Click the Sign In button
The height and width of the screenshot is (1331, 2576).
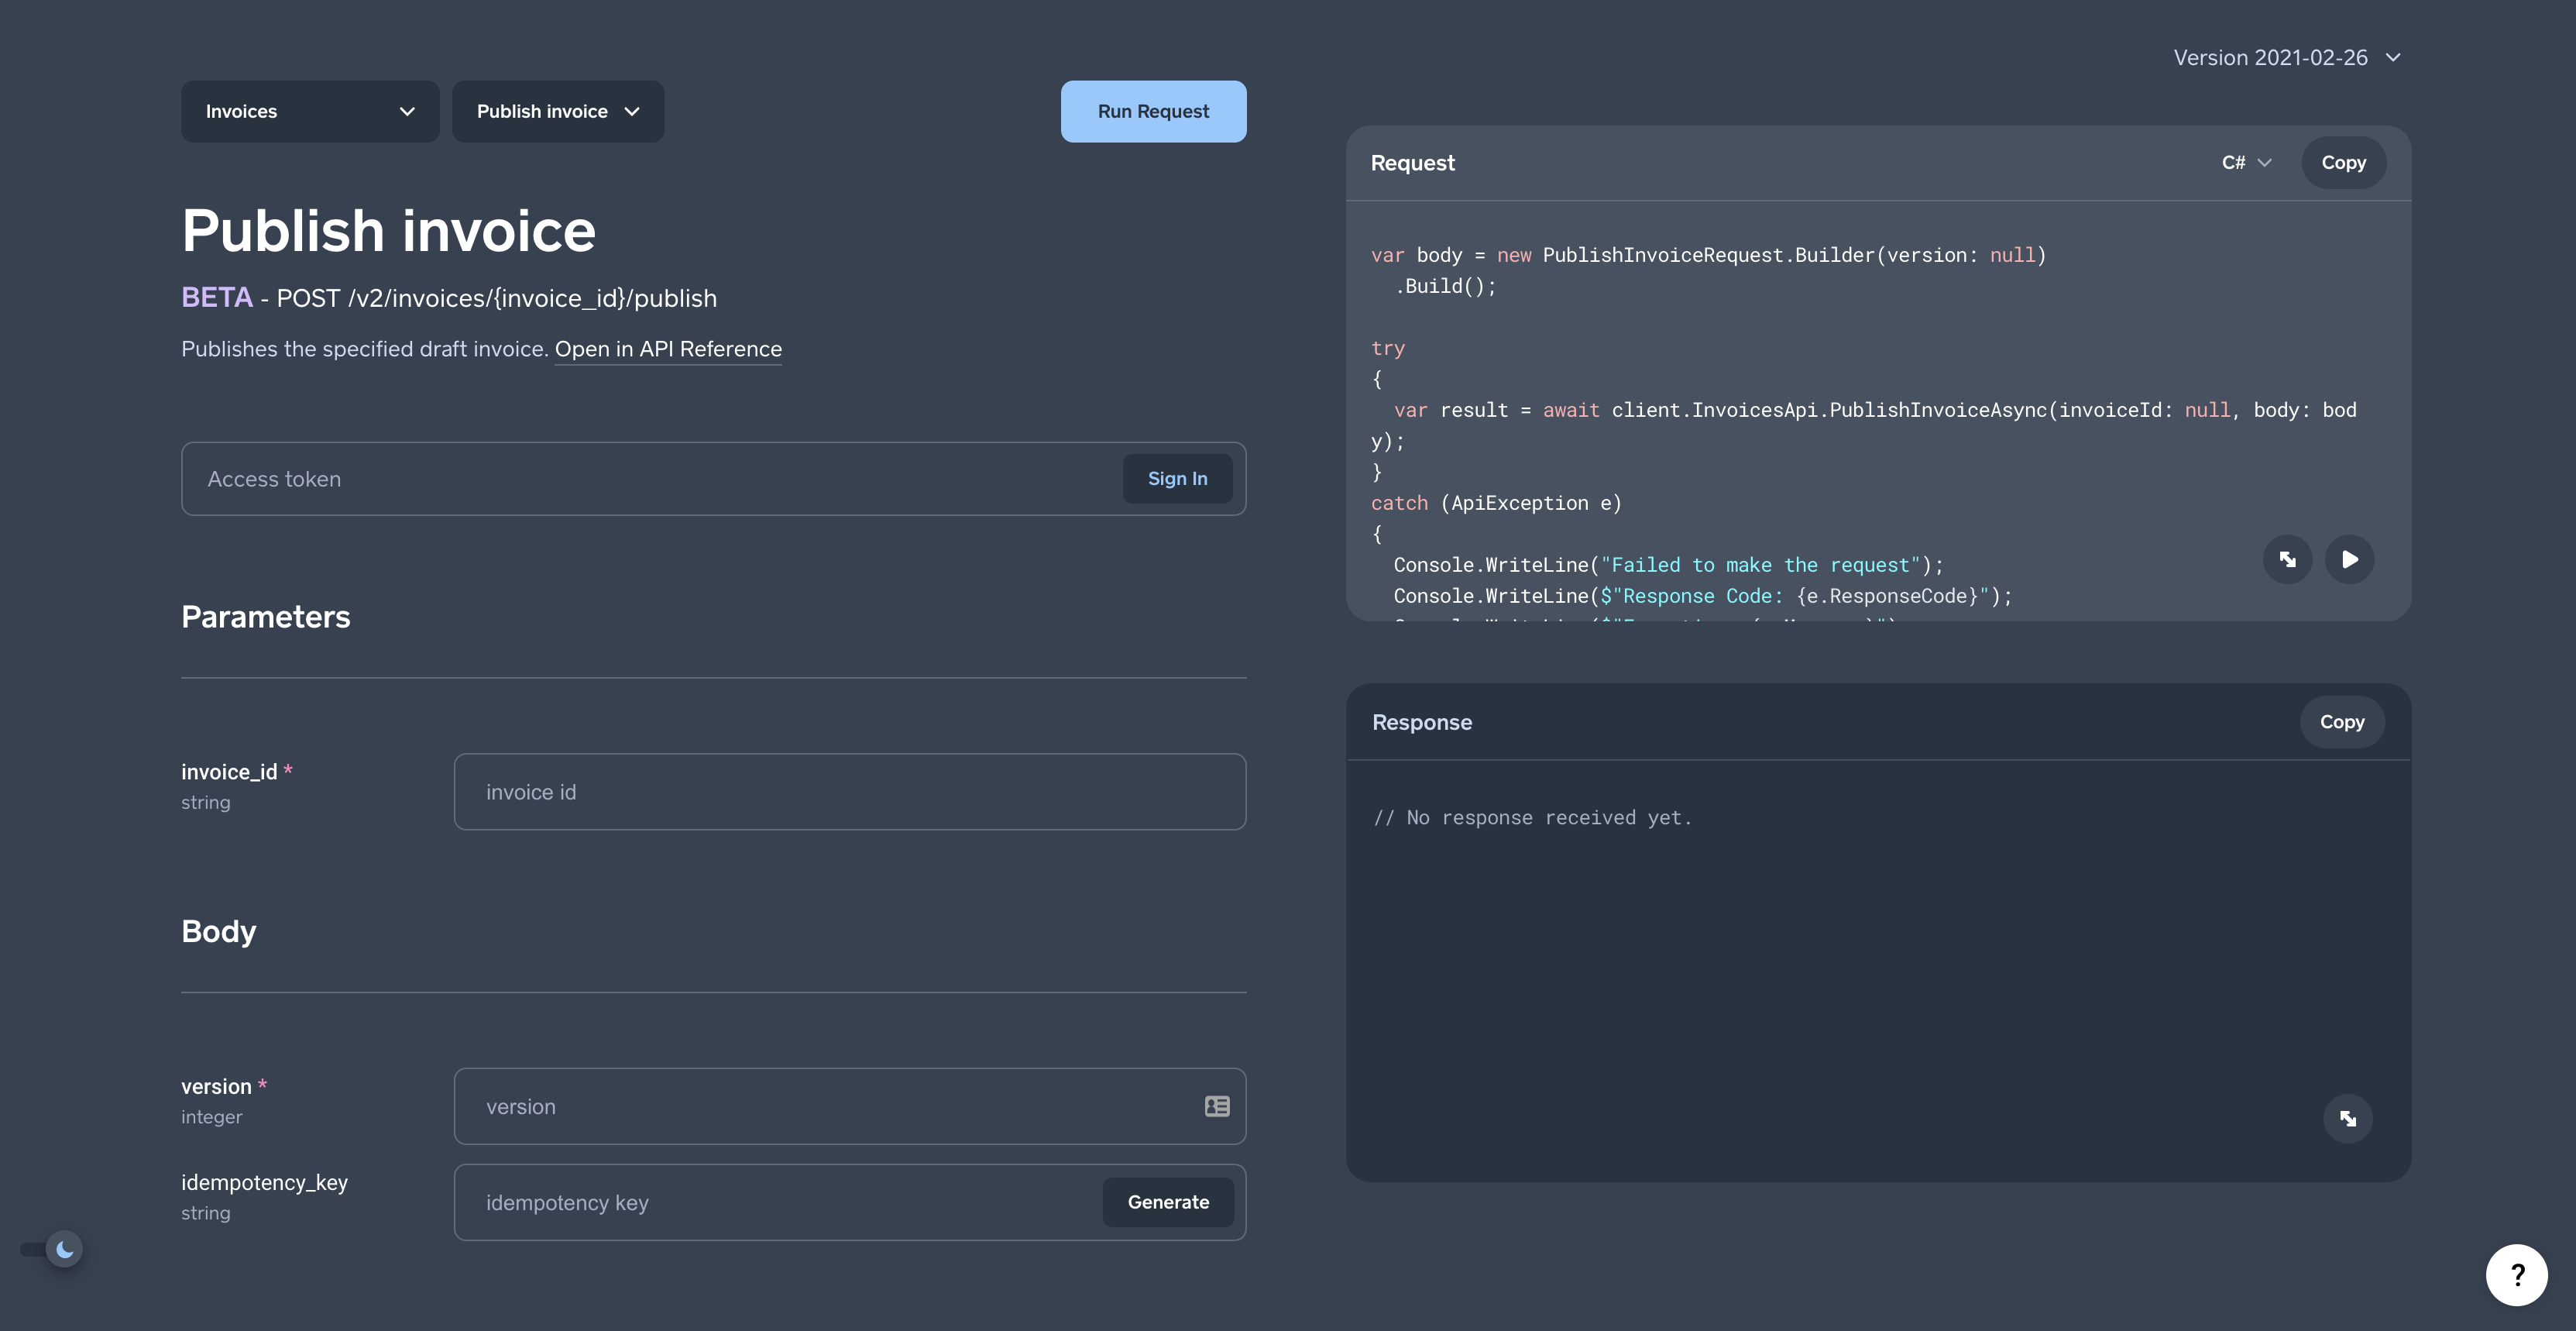[1177, 478]
